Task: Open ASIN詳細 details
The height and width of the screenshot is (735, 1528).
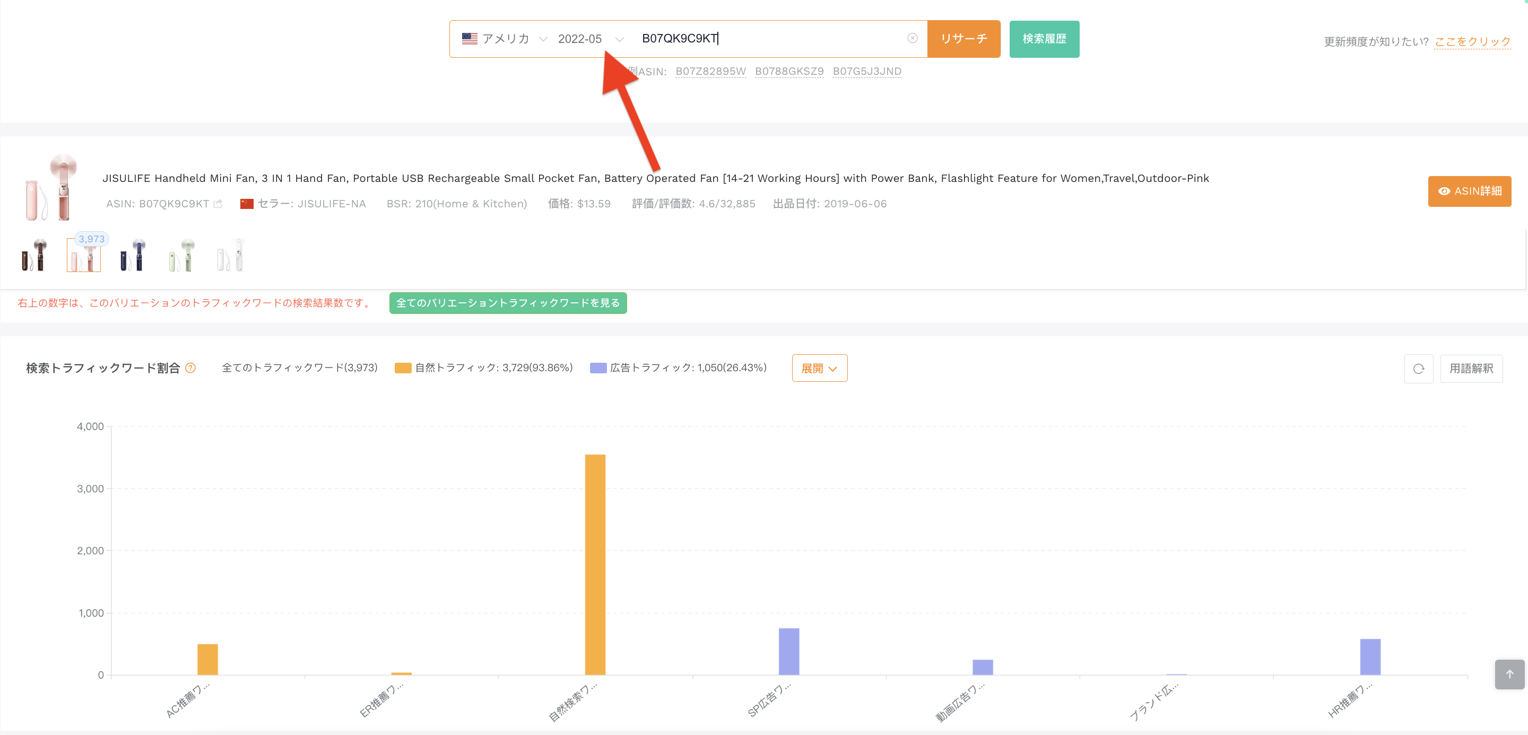Action: click(1469, 191)
